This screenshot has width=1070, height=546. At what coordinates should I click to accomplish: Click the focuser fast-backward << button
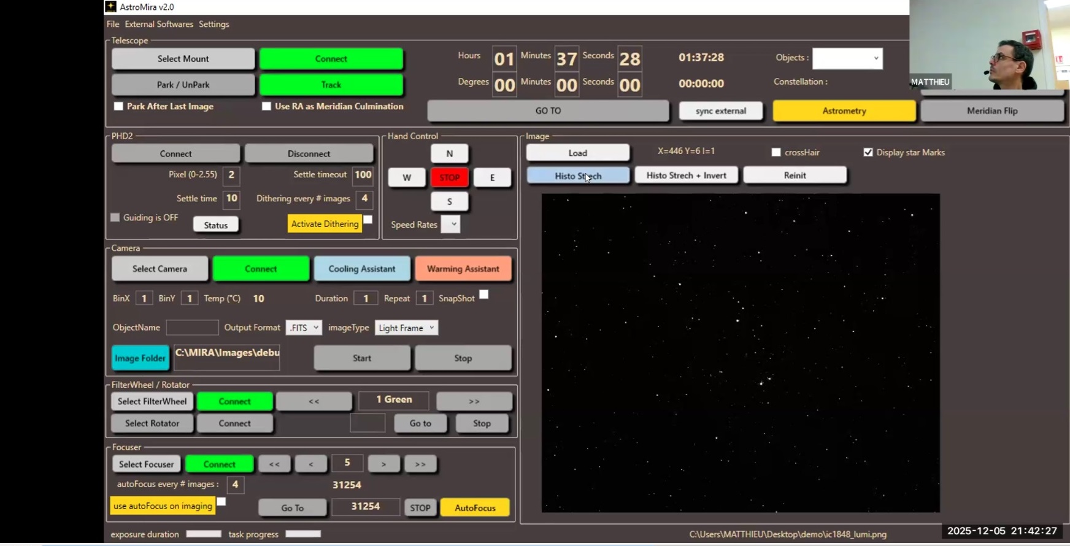point(274,464)
